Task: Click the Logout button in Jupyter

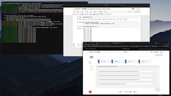Action: pyautogui.click(x=138, y=9)
